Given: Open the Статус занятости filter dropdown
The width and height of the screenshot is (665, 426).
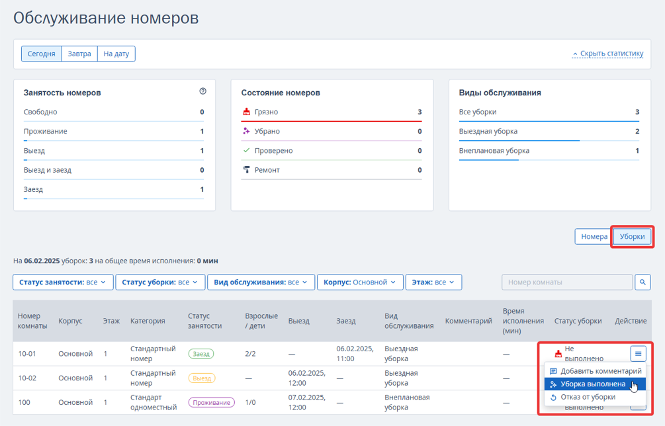Looking at the screenshot, I should (64, 282).
